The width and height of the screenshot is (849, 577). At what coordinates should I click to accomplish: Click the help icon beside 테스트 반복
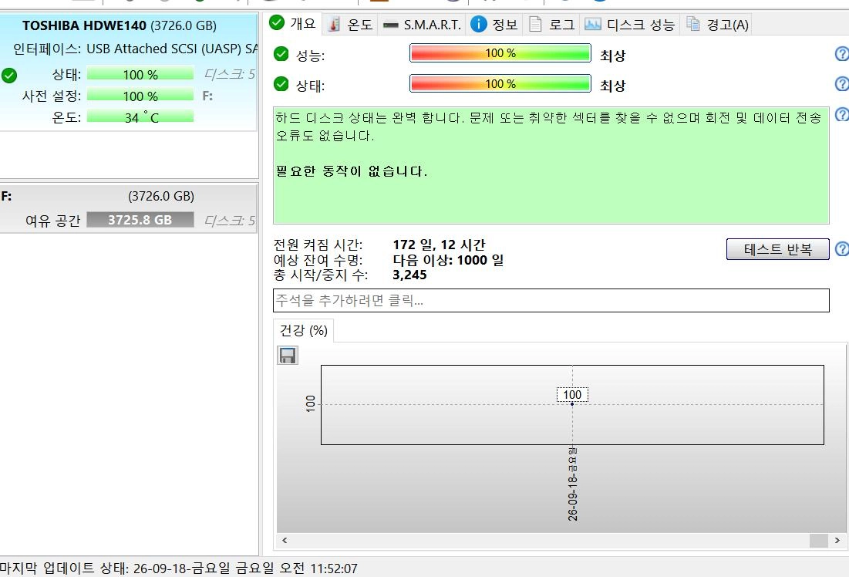pyautogui.click(x=842, y=248)
